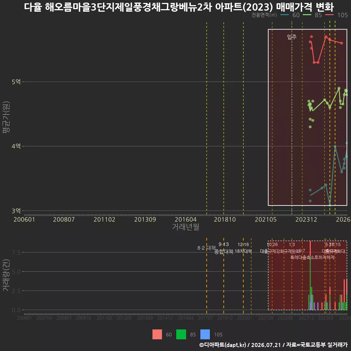Click the red 105 line legend swatch

pos(329,15)
